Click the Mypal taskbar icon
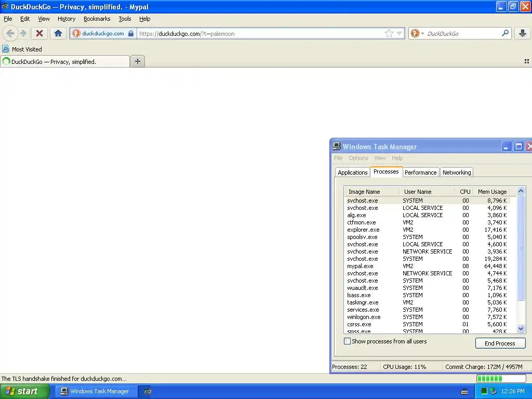 point(148,391)
